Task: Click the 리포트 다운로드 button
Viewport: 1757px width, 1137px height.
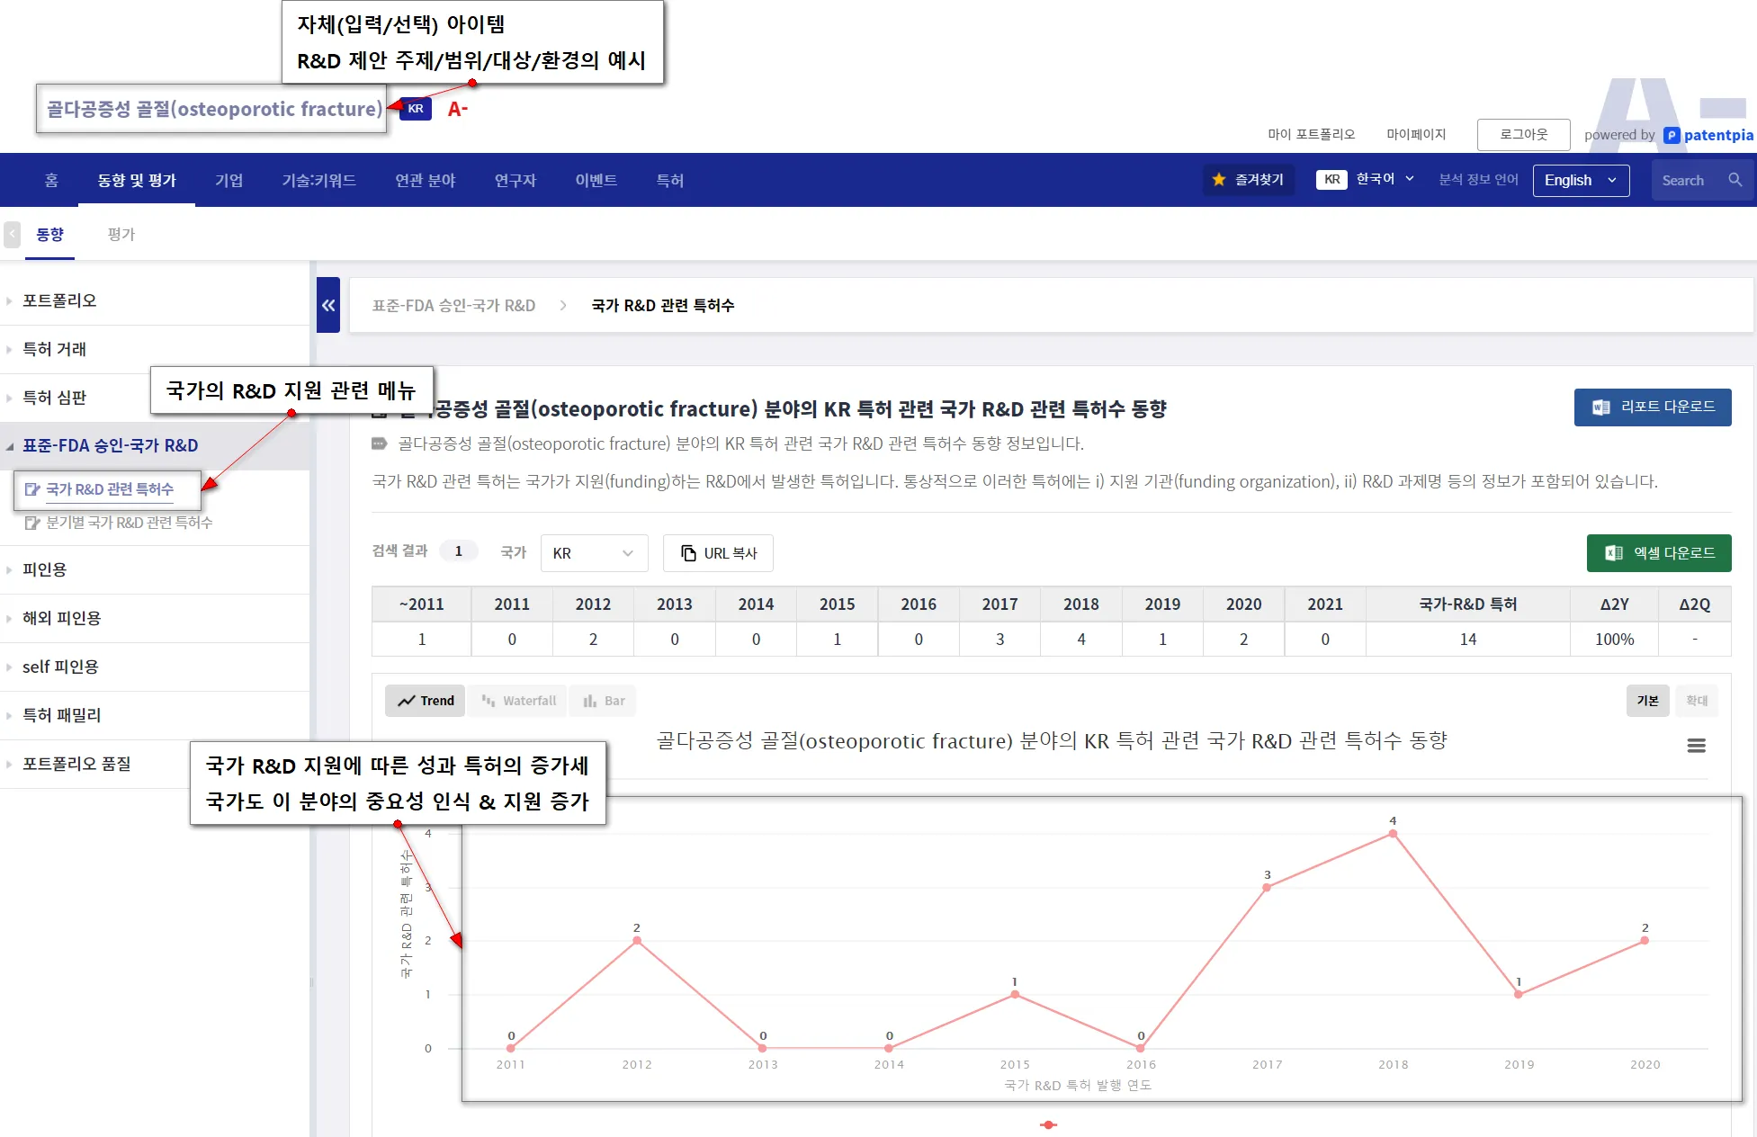Action: click(x=1652, y=407)
